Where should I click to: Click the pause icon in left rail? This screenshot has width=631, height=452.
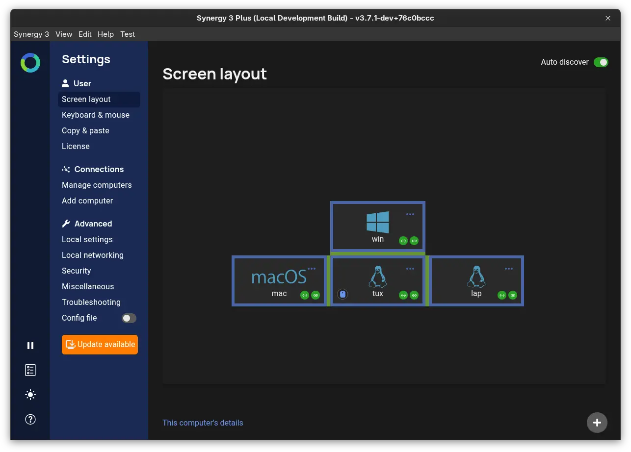click(30, 346)
